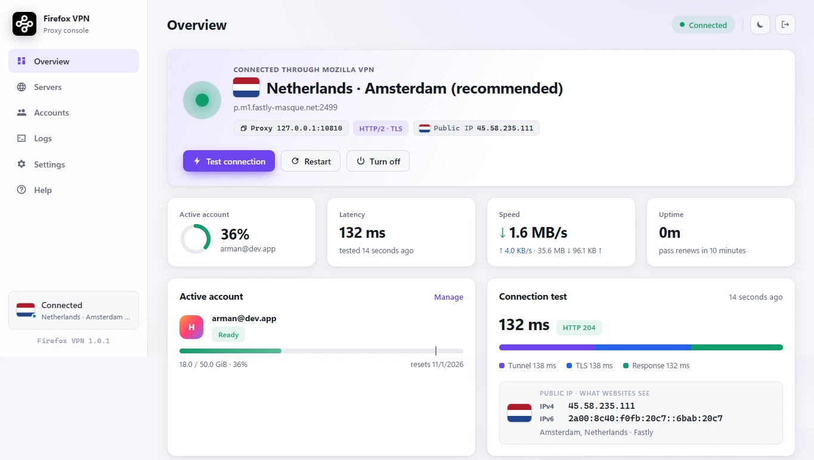The height and width of the screenshot is (460, 814).
Task: Go to the Servers page
Action: [73, 87]
